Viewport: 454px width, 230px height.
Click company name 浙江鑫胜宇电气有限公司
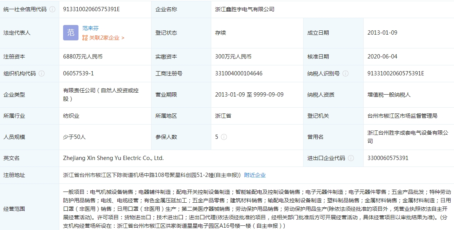coord(245,9)
